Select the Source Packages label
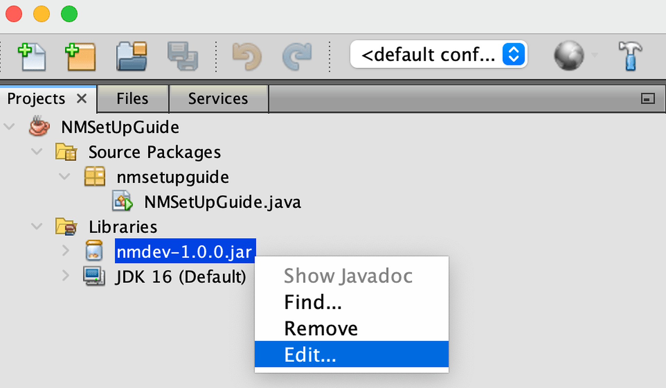666x388 pixels. point(154,152)
